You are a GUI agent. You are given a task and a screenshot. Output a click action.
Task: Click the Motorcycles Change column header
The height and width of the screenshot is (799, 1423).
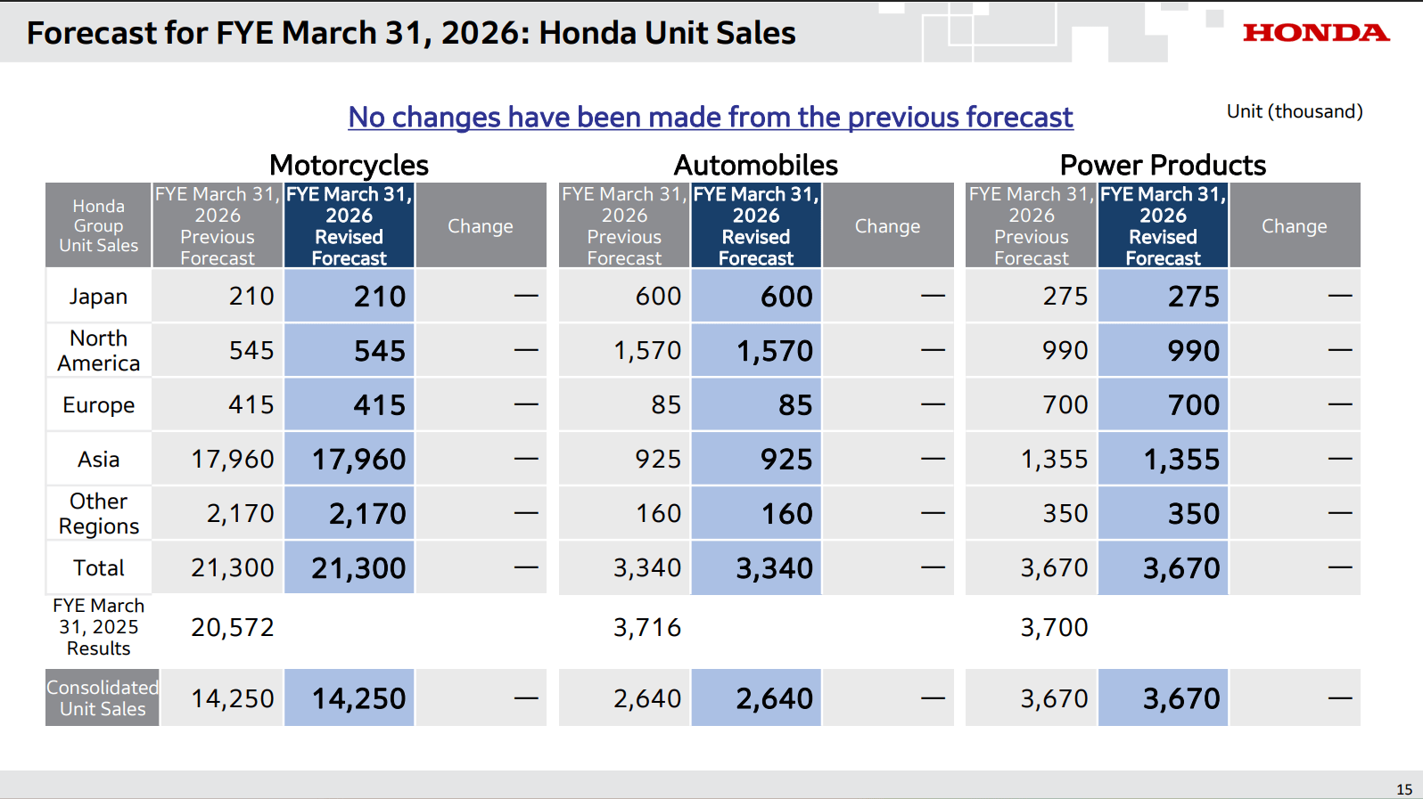click(x=480, y=226)
